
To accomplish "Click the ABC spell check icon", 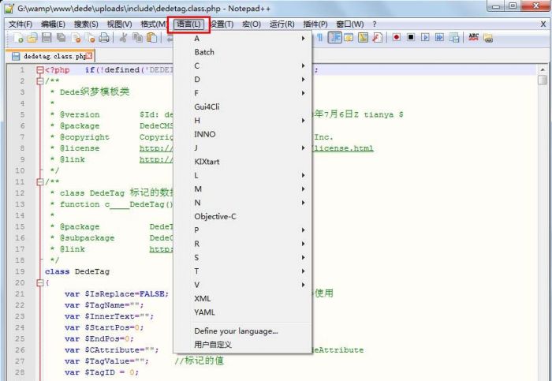I will 473,37.
